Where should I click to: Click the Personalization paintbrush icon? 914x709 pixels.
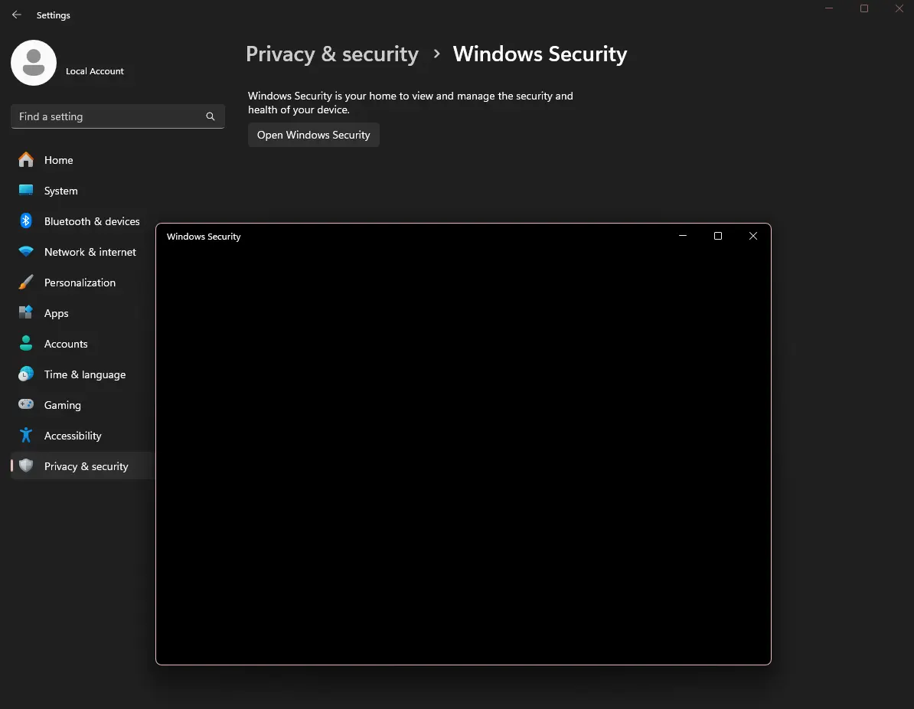pos(26,283)
